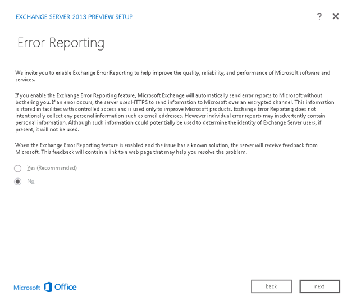Click the Error Reporting heading

pyautogui.click(x=61, y=43)
